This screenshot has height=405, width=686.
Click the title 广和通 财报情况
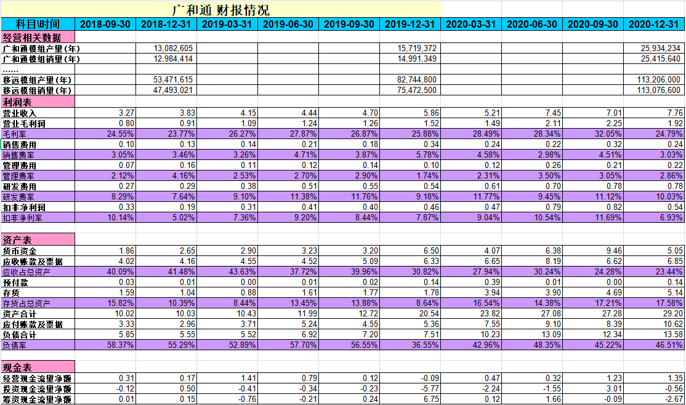(220, 10)
